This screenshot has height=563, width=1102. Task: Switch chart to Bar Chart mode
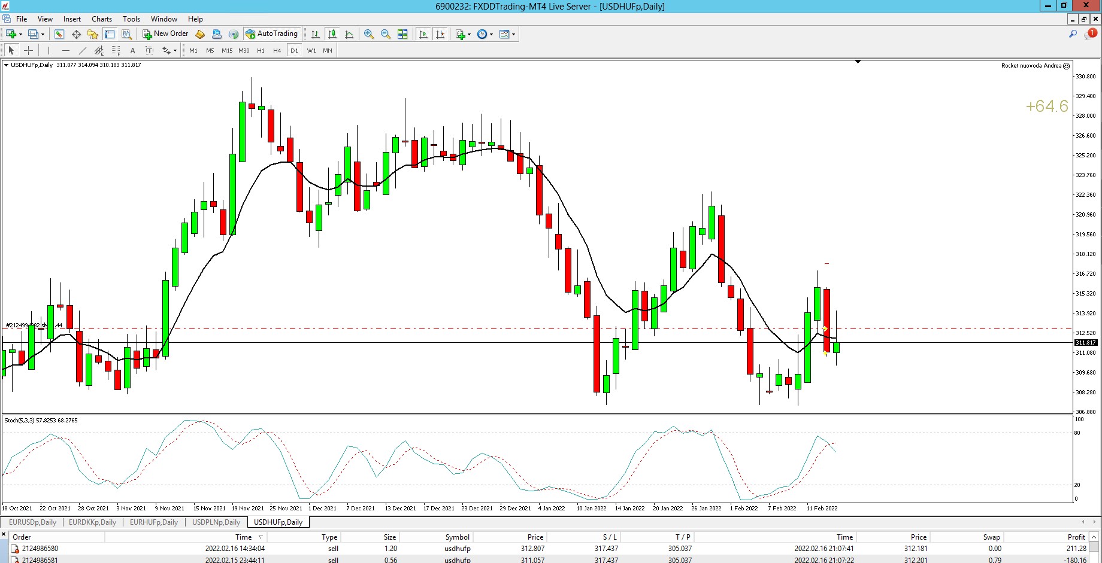click(316, 34)
